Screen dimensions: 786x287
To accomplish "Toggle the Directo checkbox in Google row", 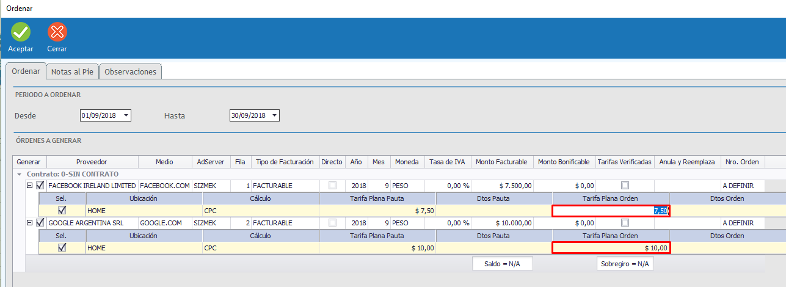I will pyautogui.click(x=332, y=223).
